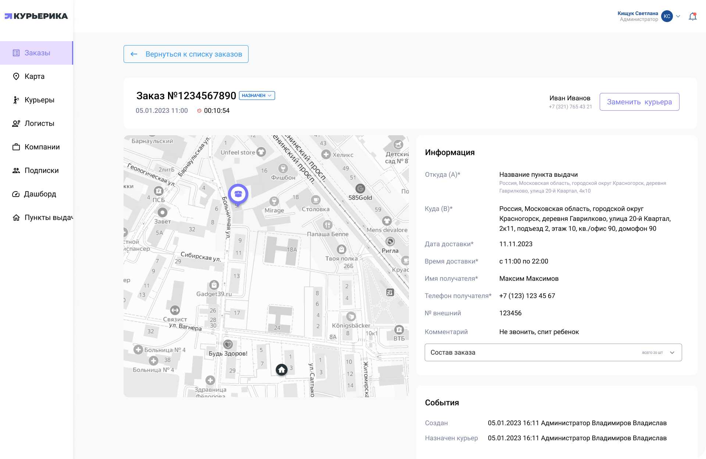Click the purple pickup point map pin
This screenshot has height=459, width=706.
tap(238, 194)
